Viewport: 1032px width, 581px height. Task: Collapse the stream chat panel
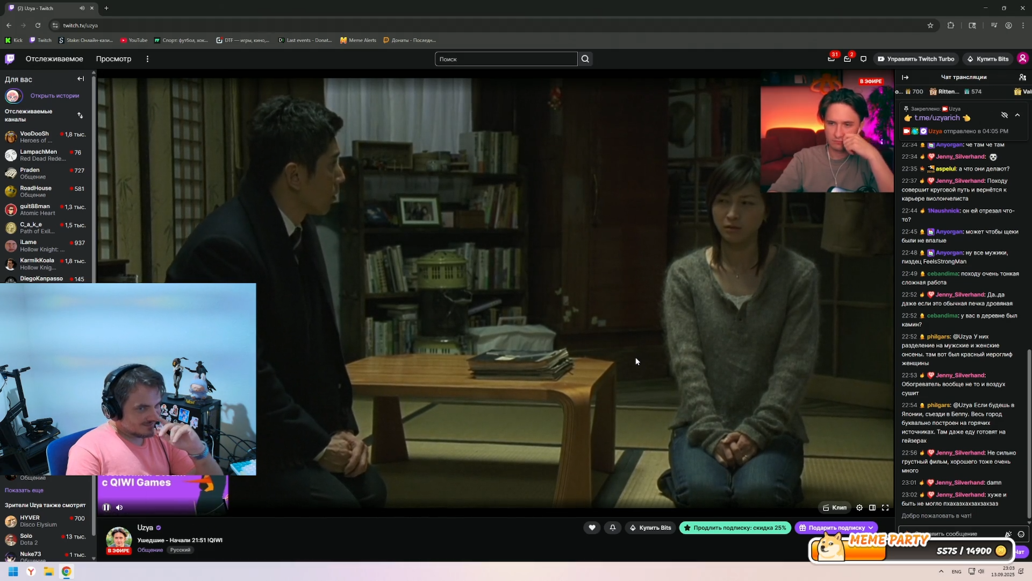click(x=905, y=77)
